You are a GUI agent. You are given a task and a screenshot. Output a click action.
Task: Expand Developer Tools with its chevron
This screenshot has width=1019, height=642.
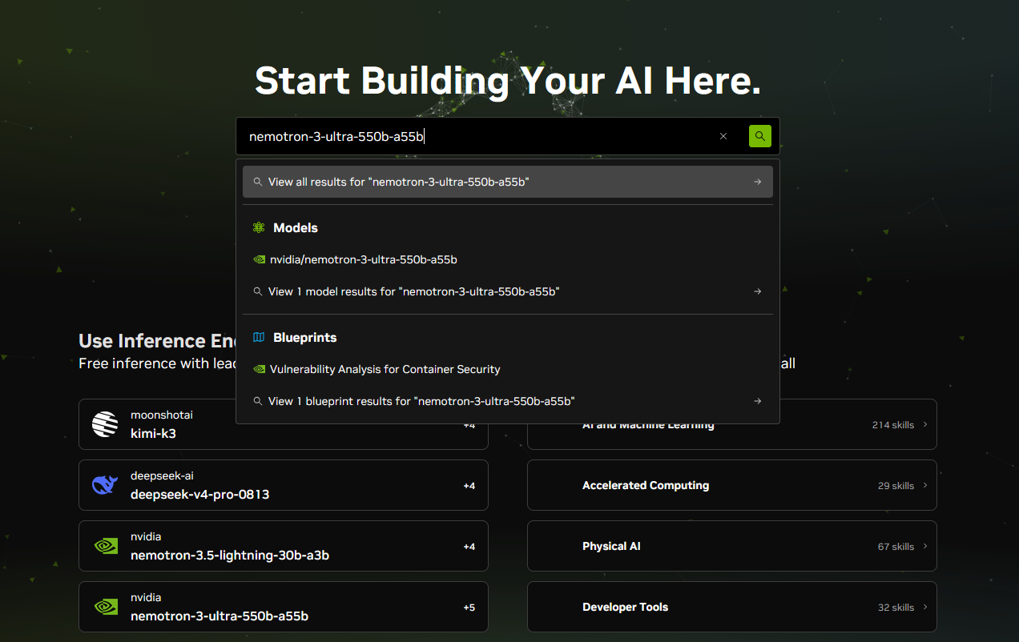coord(925,607)
